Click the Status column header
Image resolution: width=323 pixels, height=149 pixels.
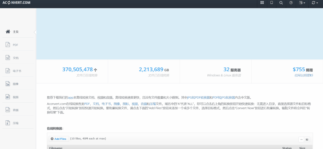point(287,148)
